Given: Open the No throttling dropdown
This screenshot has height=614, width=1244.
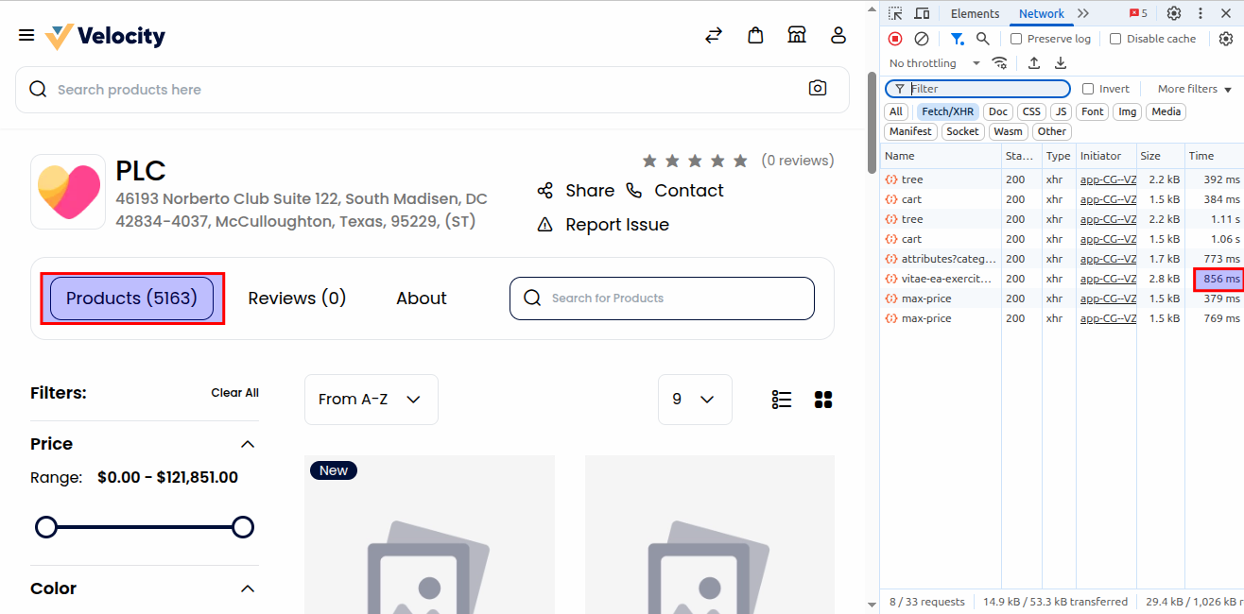Looking at the screenshot, I should point(934,63).
